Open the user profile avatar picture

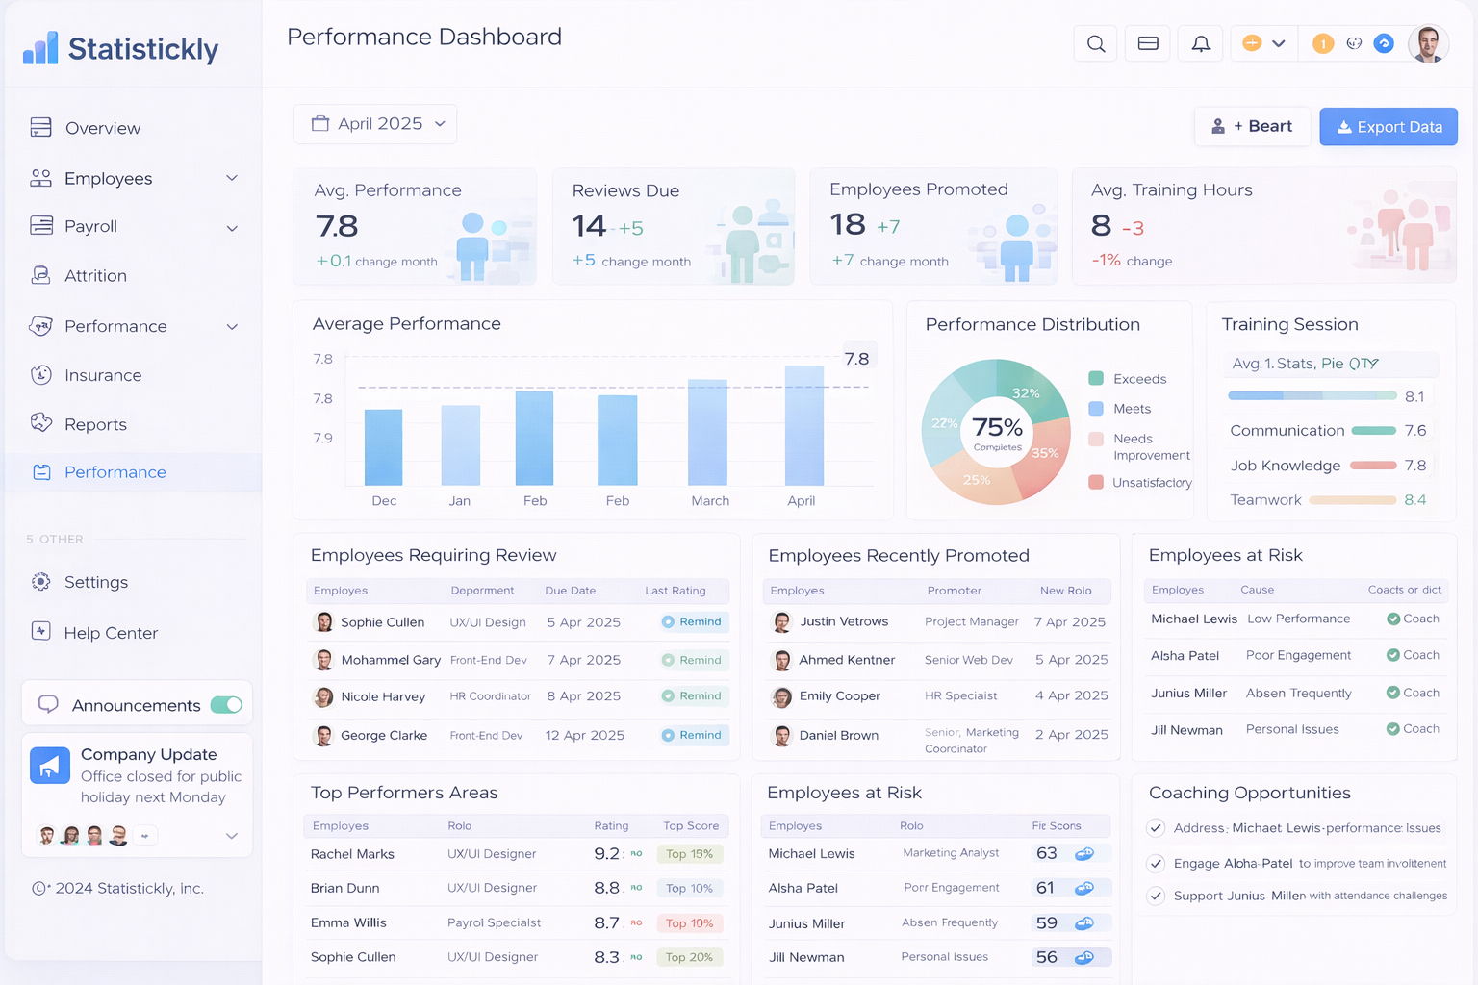click(x=1428, y=43)
